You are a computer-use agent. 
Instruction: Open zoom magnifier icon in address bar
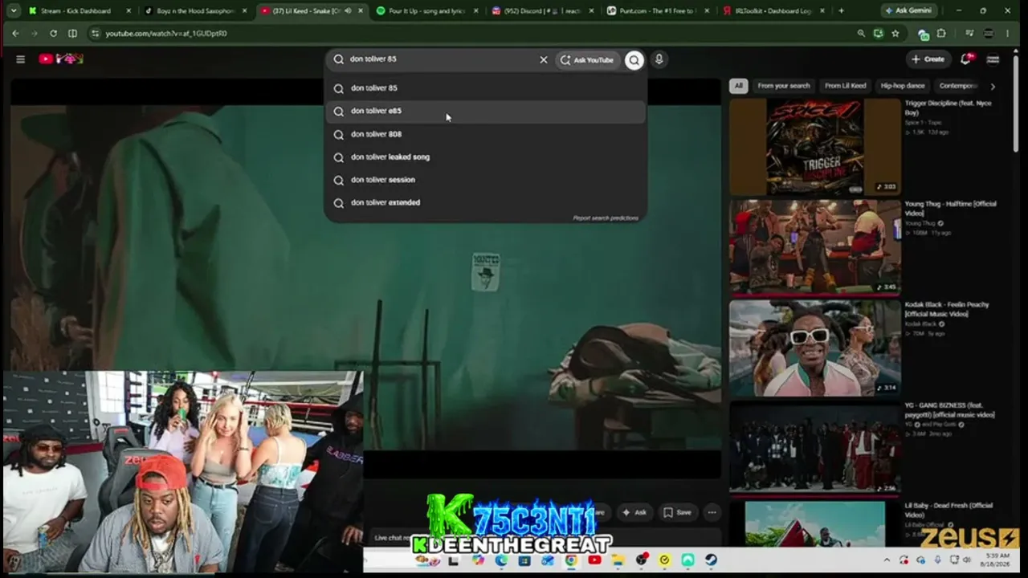click(x=861, y=34)
